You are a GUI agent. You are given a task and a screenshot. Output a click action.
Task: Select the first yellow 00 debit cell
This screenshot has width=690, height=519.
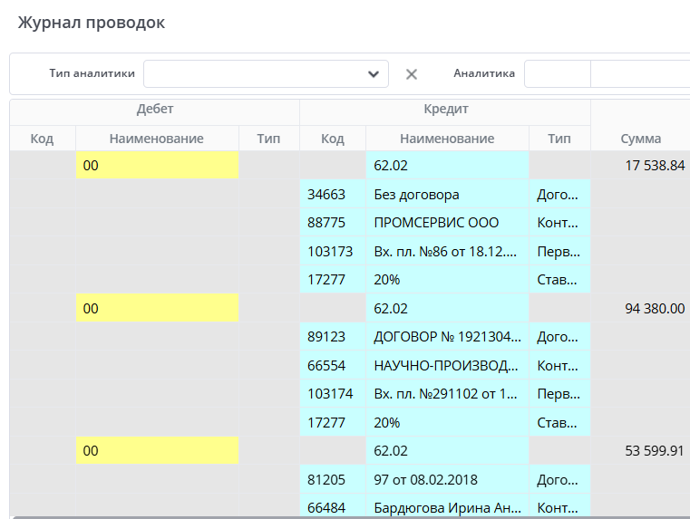(157, 166)
